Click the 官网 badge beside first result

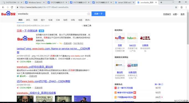(41, 31)
